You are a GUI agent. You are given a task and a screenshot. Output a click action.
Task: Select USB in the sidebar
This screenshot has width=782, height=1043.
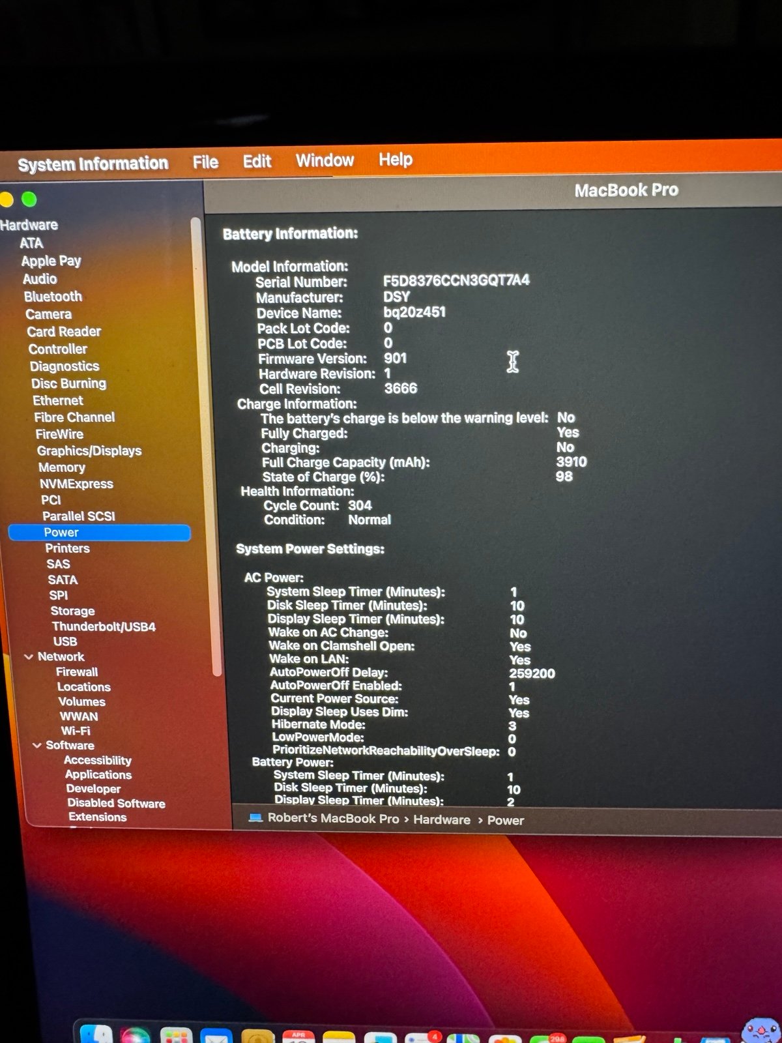click(x=65, y=641)
